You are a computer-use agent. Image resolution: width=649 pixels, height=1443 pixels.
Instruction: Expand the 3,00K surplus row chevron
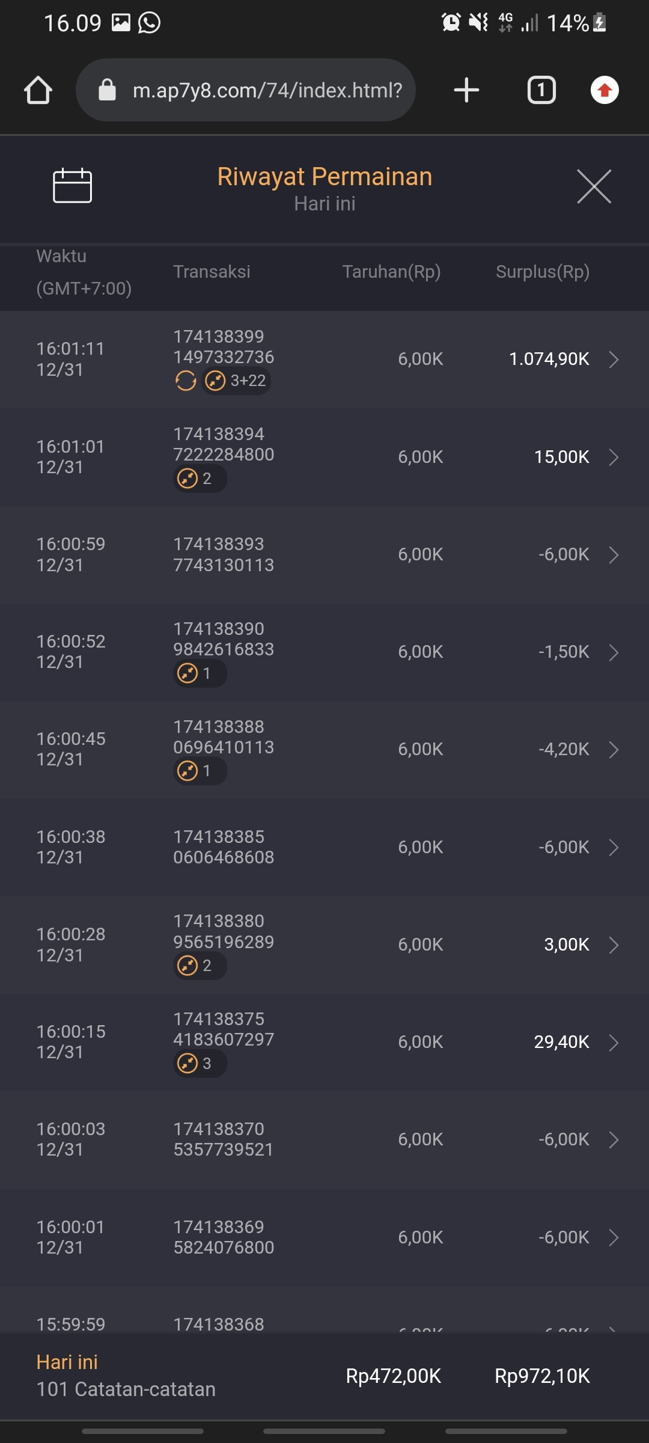pos(614,945)
